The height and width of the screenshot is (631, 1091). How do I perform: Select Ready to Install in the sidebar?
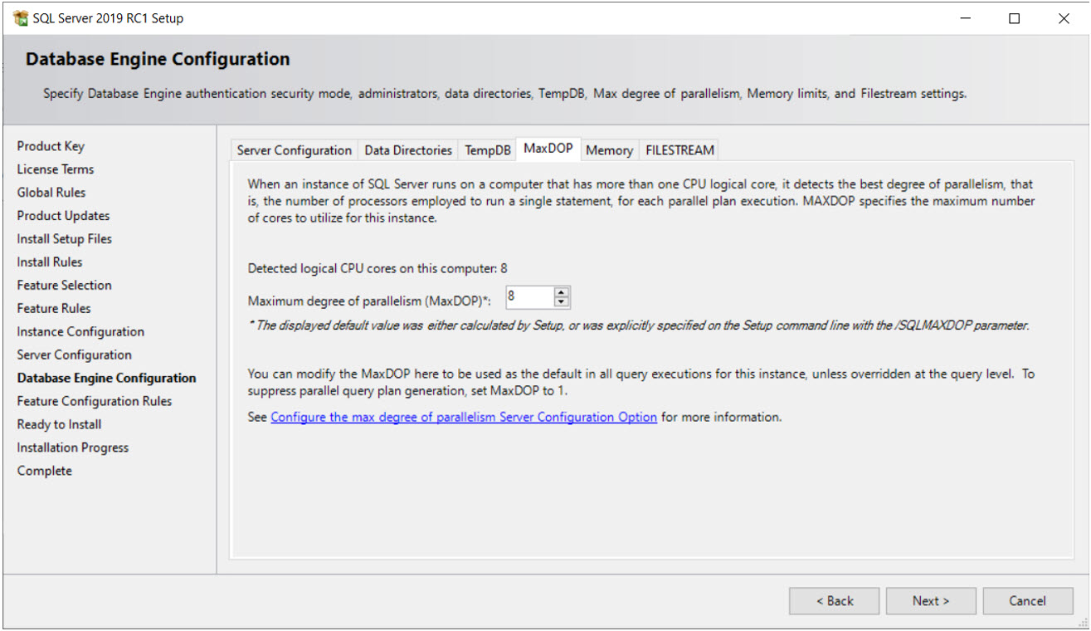click(59, 424)
